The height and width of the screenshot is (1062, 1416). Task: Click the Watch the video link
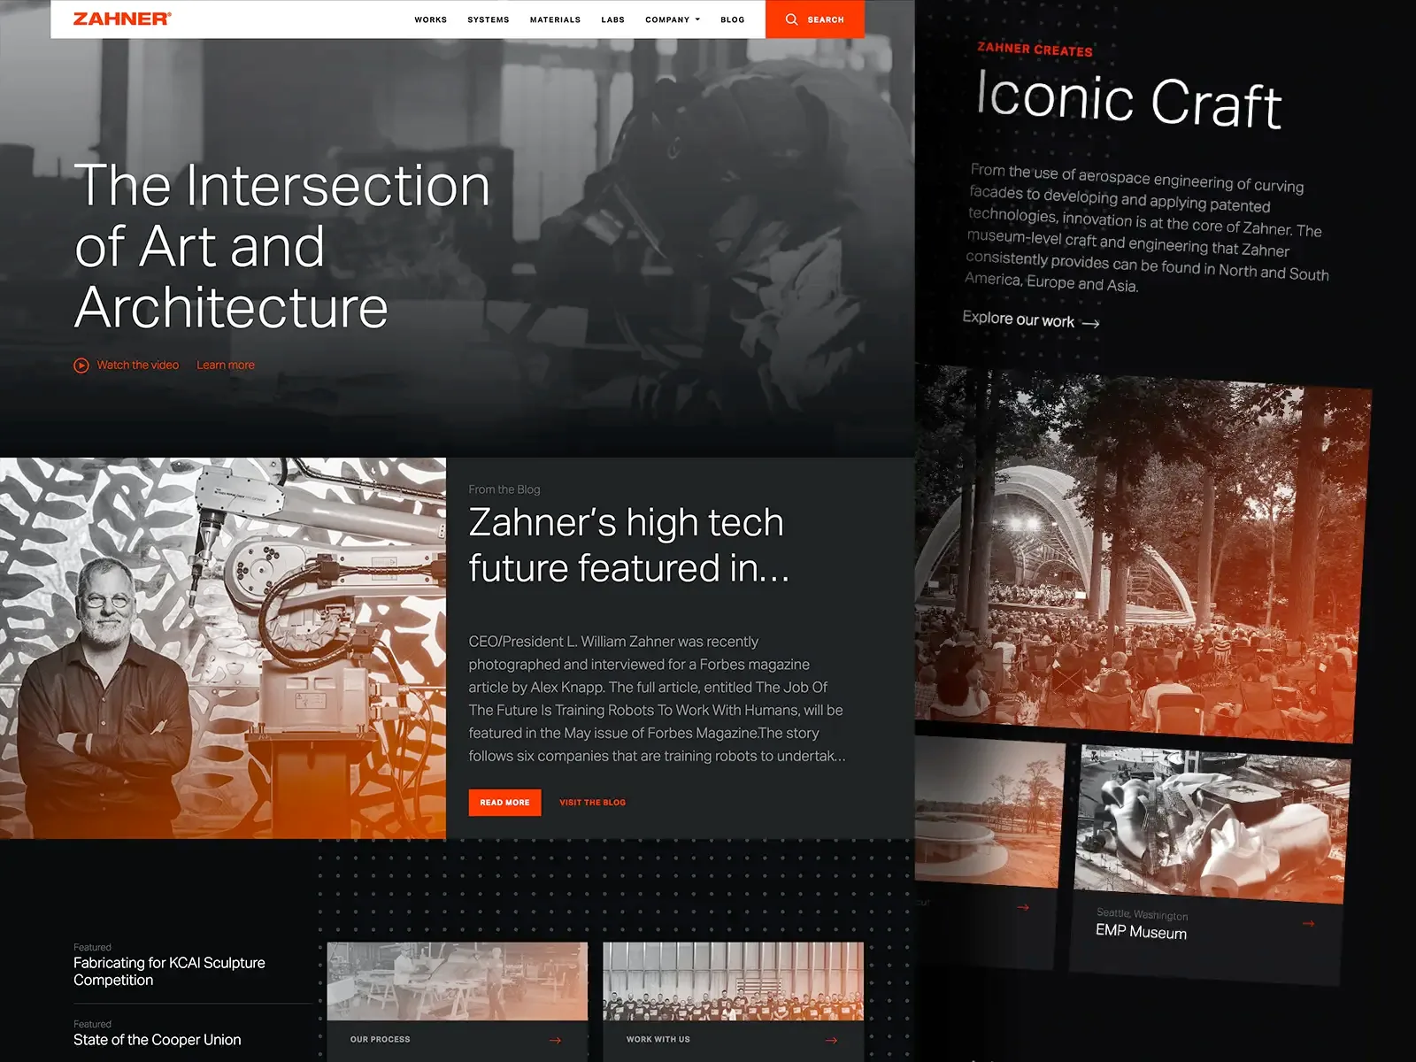coord(137,365)
